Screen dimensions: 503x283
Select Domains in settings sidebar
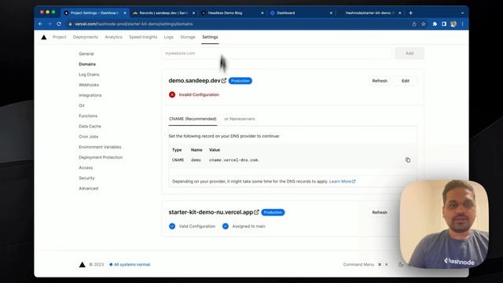pyautogui.click(x=87, y=64)
